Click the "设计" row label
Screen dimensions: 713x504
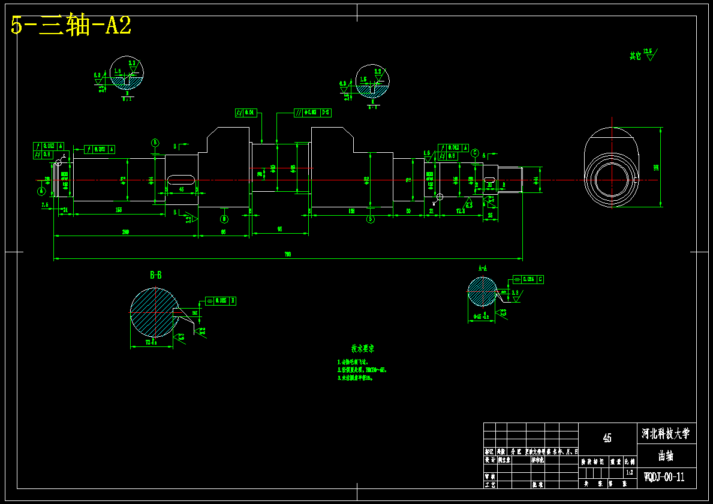point(490,460)
